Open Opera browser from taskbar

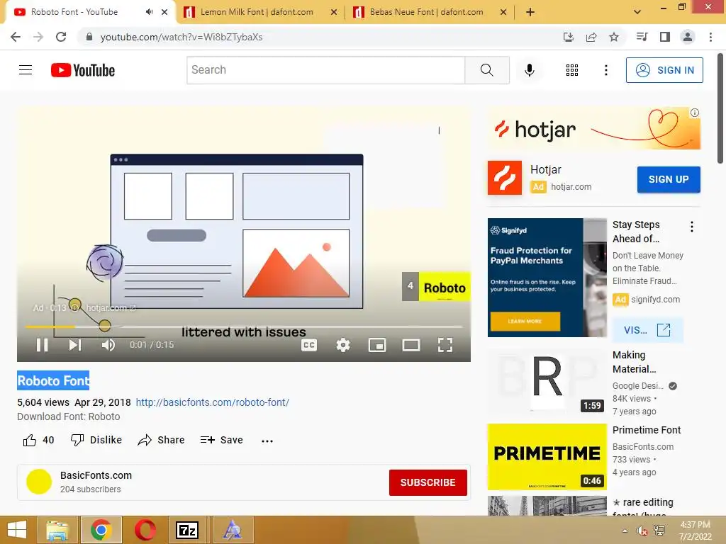pyautogui.click(x=145, y=530)
